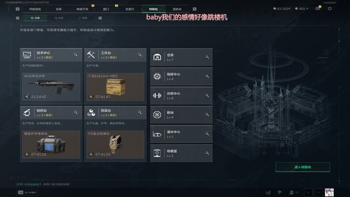Select the 收藏 sub-tab
Viewport: 350px width, 197px height.
pyautogui.click(x=83, y=18)
